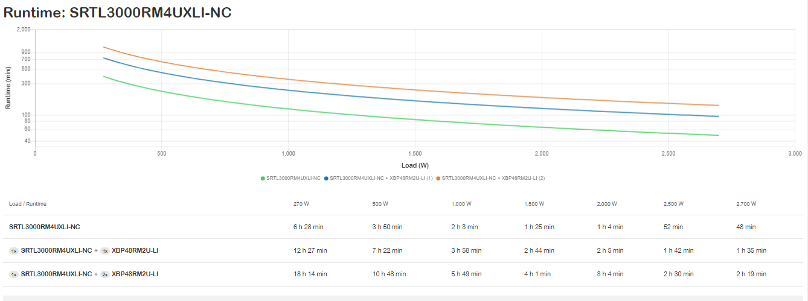This screenshot has width=808, height=301.
Task: Click the 18 h 14 min runtime cell
Action: [x=310, y=274]
